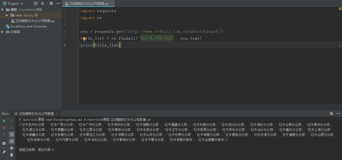Clear console output with trash icon
Image resolution: width=342 pixels, height=160 pixels.
click(x=12, y=155)
